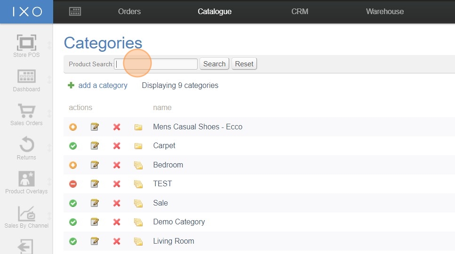Click the Search button
The height and width of the screenshot is (254, 455).
(214, 64)
